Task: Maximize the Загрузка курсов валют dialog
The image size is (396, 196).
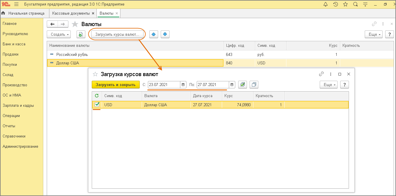Action: [340, 74]
